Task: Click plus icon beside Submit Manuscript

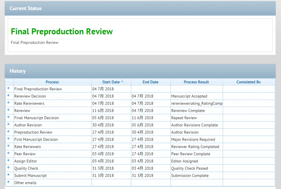Action: point(8,175)
